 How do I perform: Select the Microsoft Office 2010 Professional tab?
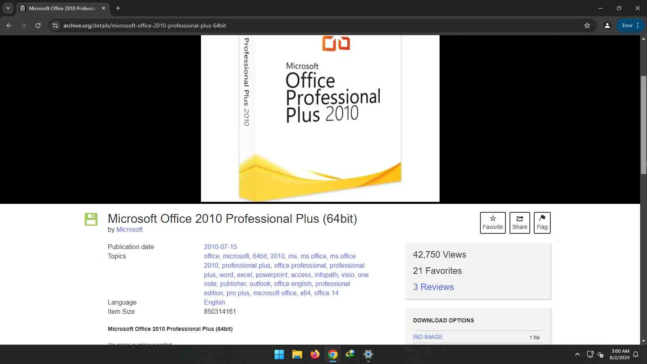point(63,8)
